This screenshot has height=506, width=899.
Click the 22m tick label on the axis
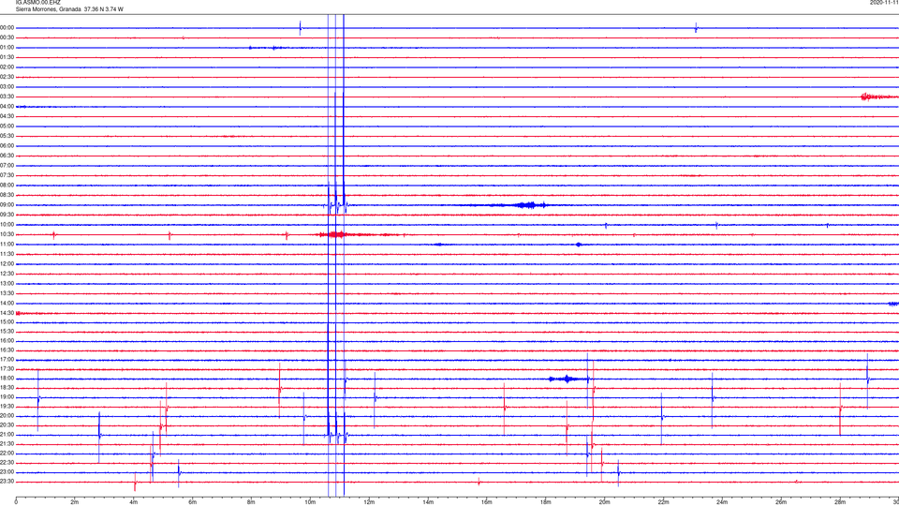(x=663, y=502)
